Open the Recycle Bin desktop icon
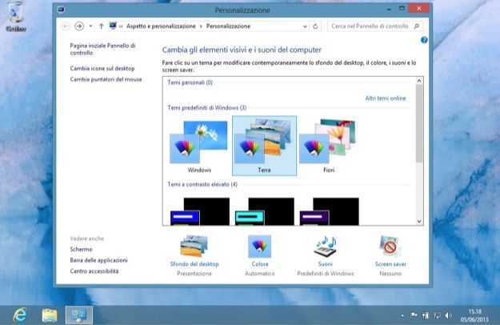 point(15,17)
